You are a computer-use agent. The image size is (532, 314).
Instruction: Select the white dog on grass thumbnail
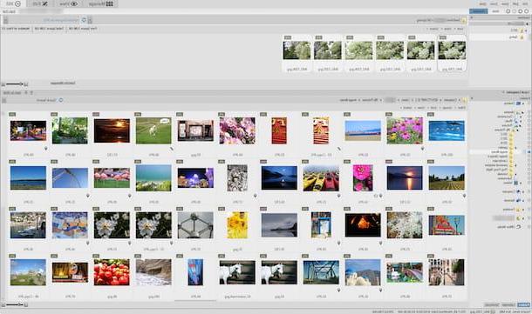coord(153,130)
